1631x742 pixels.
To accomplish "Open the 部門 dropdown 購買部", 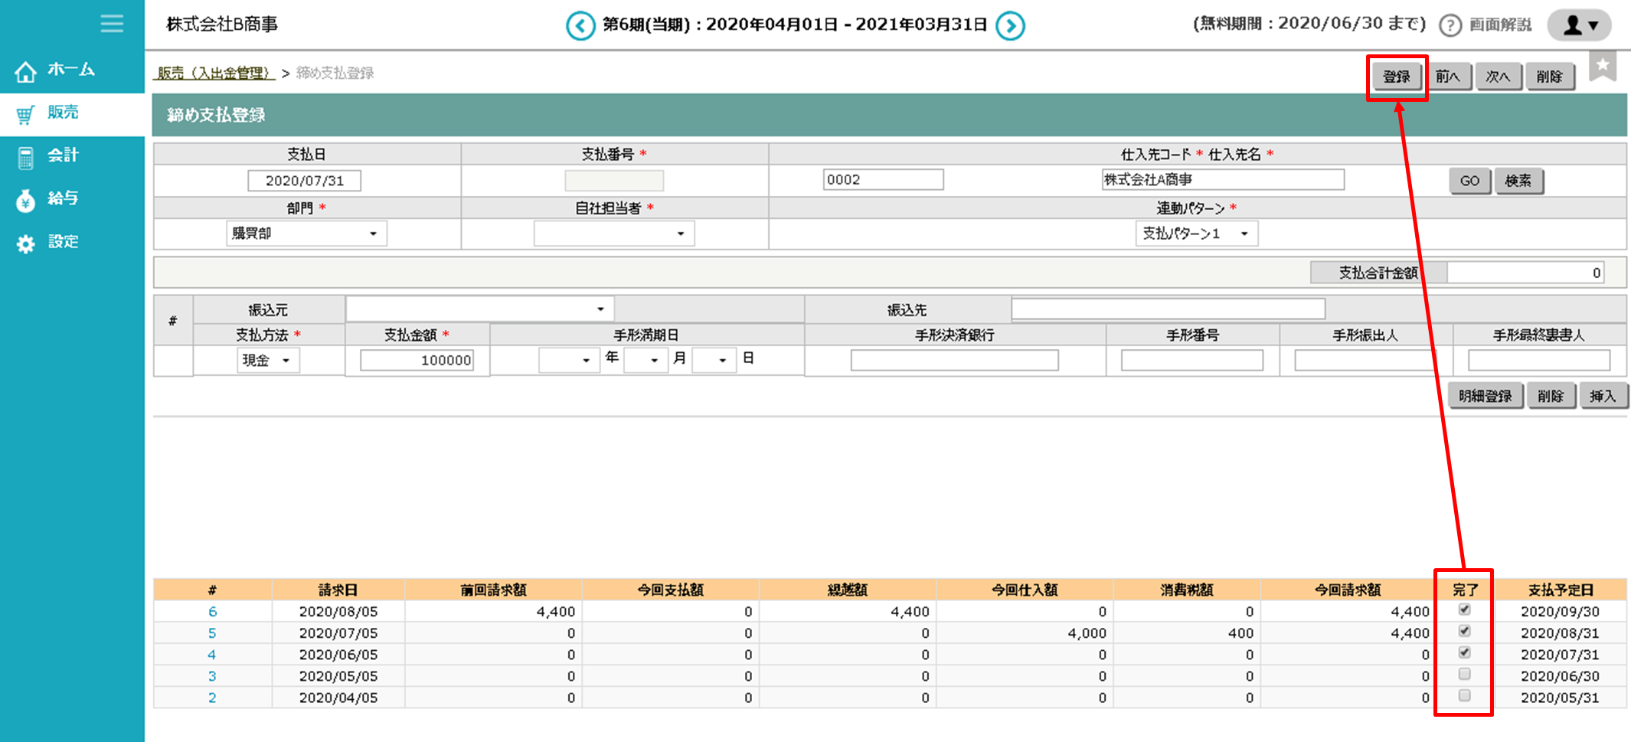I will (306, 234).
